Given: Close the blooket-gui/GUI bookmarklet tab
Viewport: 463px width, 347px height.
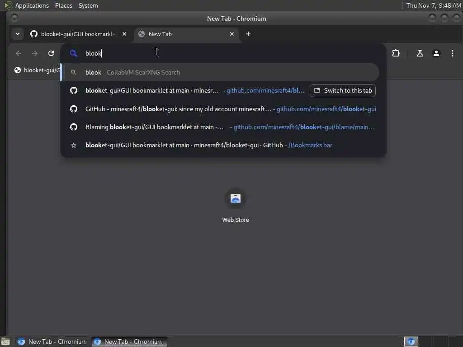Looking at the screenshot, I should click(x=124, y=34).
